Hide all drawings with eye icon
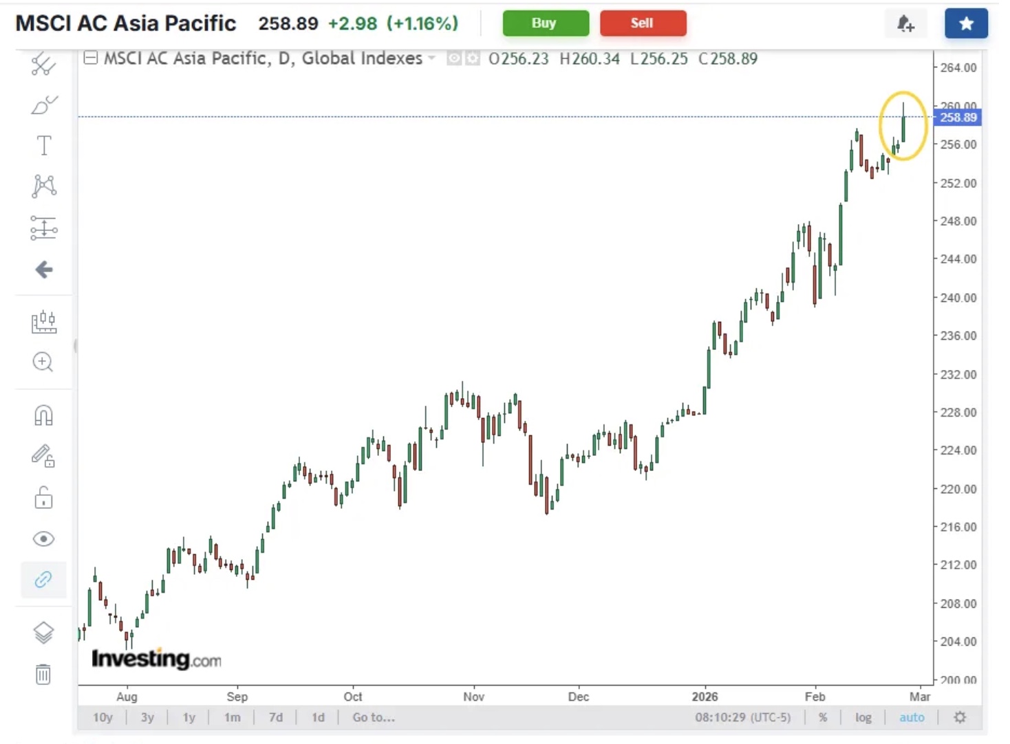The width and height of the screenshot is (1010, 744). pos(43,538)
